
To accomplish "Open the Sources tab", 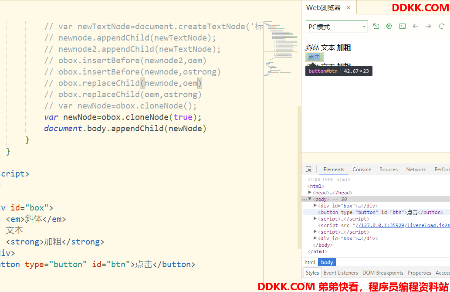I will pos(389,170).
